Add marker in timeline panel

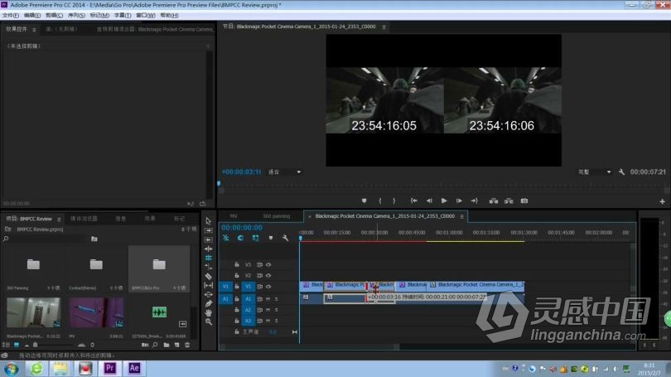tap(270, 238)
